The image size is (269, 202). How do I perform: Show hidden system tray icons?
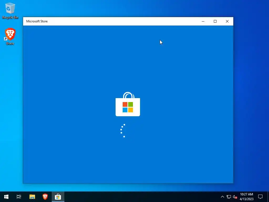pyautogui.click(x=222, y=197)
